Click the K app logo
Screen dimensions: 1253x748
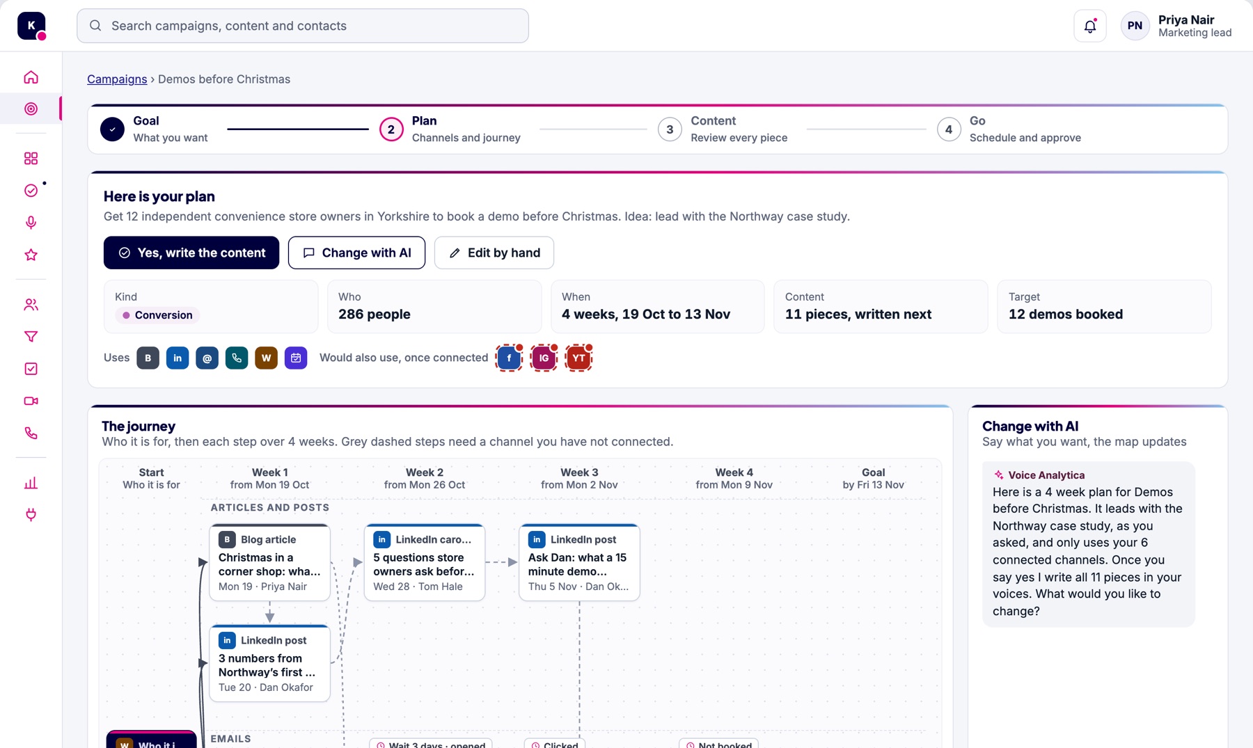[31, 26]
